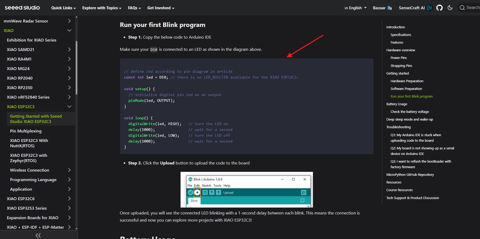This screenshot has height=239, width=480.
Task: Open Get Involved dropdown menu
Action: (x=161, y=8)
